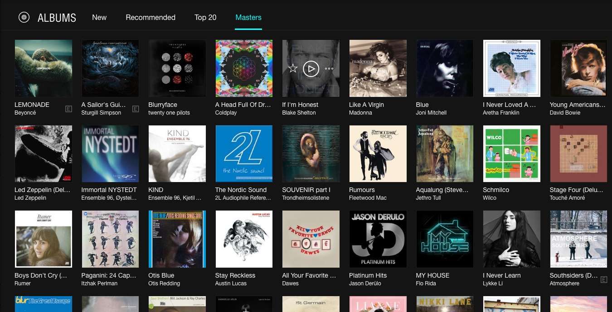Open Schmilco album cover
The width and height of the screenshot is (612, 312).
coord(512,154)
